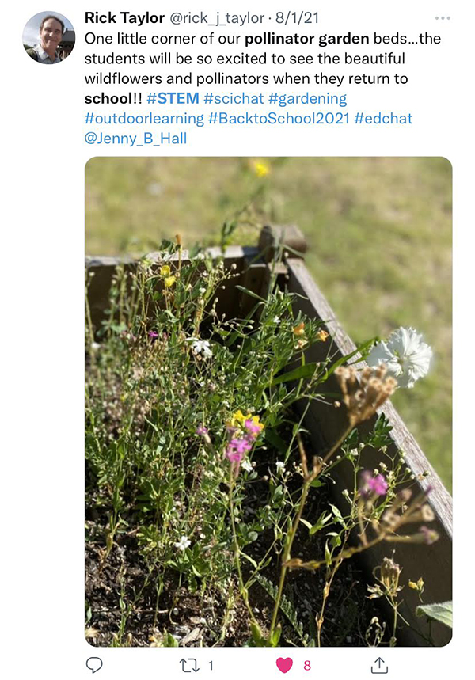Click the like count of 8
This screenshot has width=475, height=680.
(x=307, y=665)
